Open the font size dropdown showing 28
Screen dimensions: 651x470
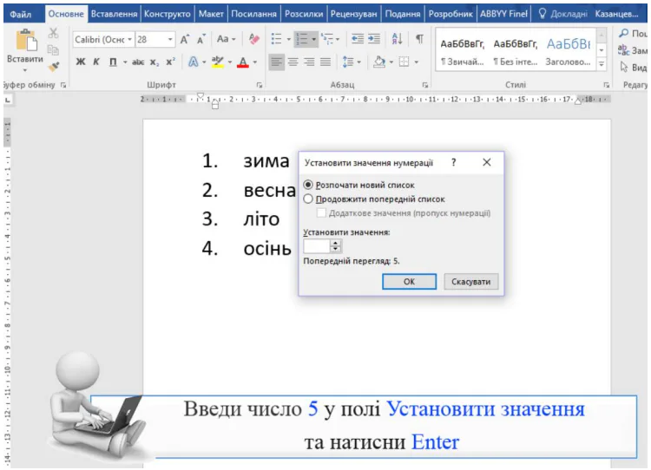tap(170, 40)
